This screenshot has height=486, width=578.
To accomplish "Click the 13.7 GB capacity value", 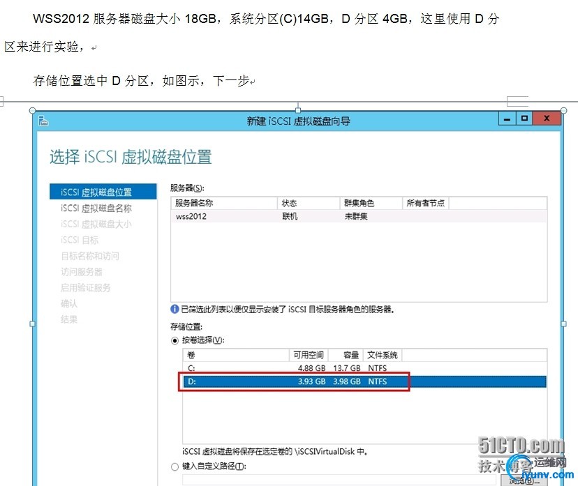I will coord(346,368).
